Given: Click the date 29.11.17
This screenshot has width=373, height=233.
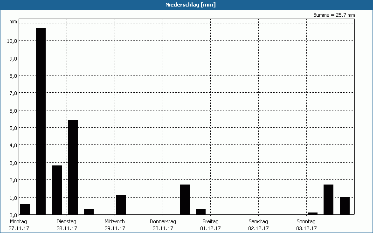Looking at the screenshot, I should [x=115, y=228].
